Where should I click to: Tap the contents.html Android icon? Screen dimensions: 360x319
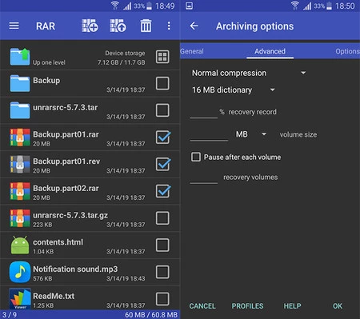pos(20,245)
